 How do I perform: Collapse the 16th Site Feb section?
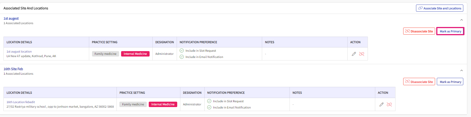(x=462, y=70)
